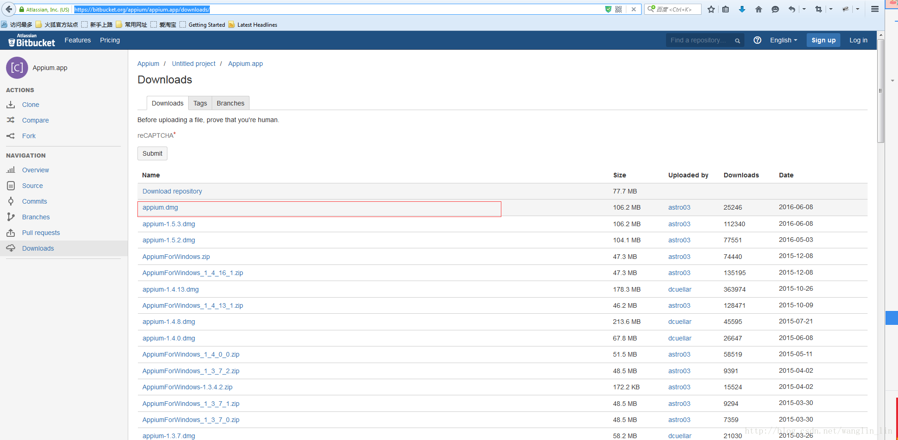Image resolution: width=898 pixels, height=440 pixels.
Task: Open the Untitled project breadcrumb link
Action: point(194,64)
